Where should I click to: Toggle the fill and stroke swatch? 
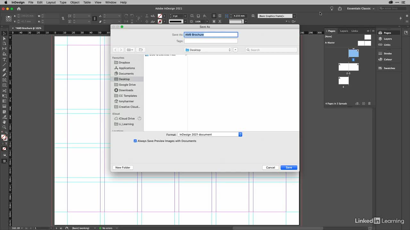4,138
